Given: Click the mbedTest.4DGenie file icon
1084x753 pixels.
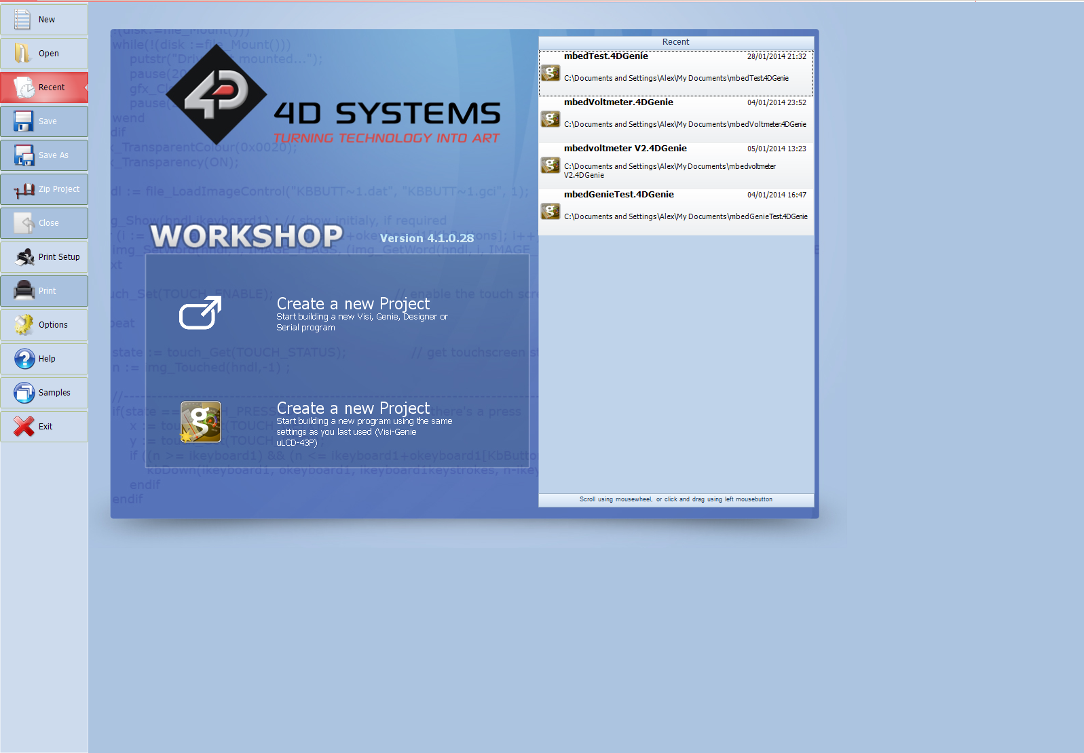Looking at the screenshot, I should point(550,73).
